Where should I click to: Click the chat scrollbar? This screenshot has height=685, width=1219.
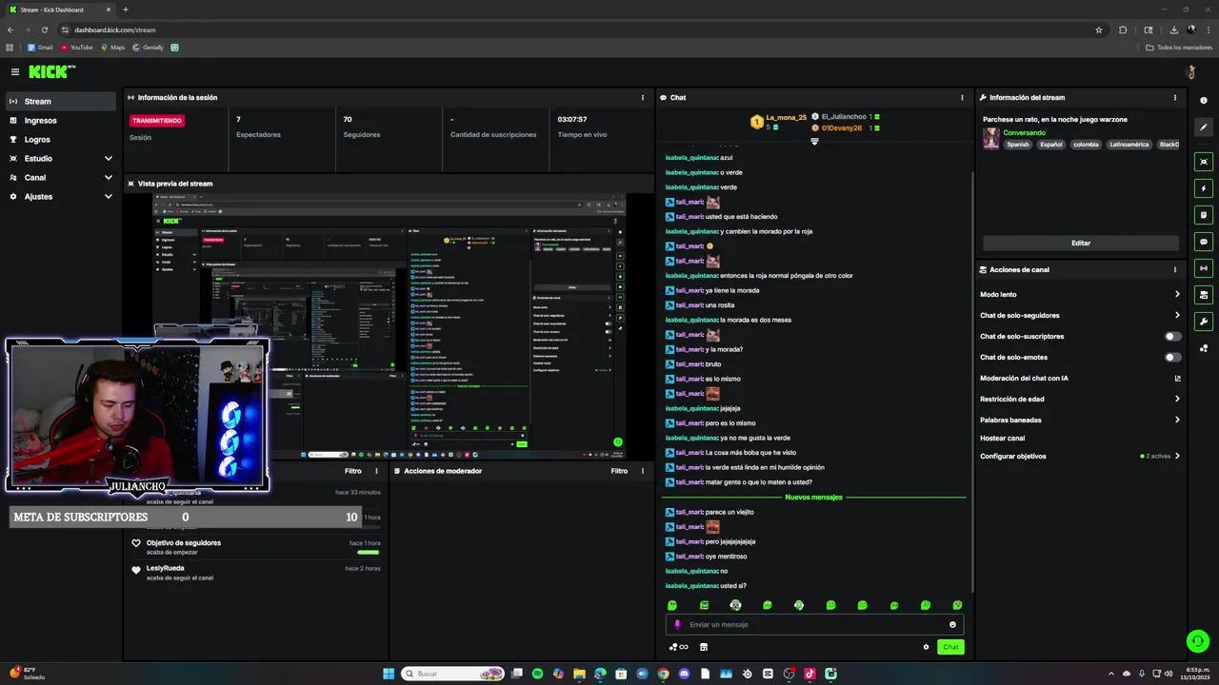pyautogui.click(x=971, y=381)
